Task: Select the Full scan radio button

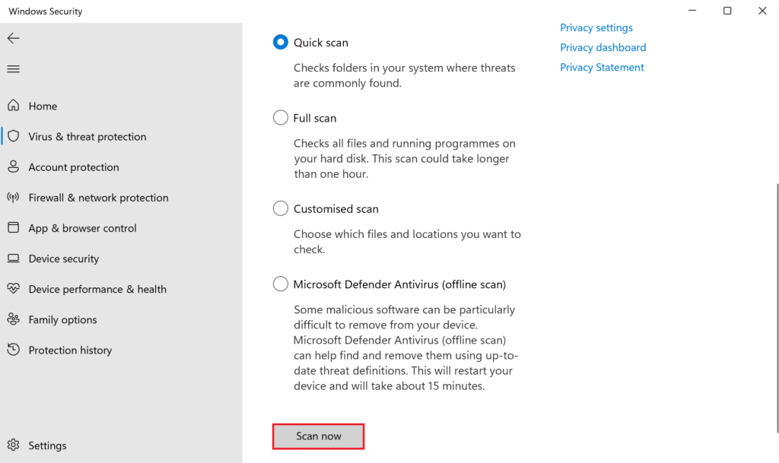Action: click(281, 118)
